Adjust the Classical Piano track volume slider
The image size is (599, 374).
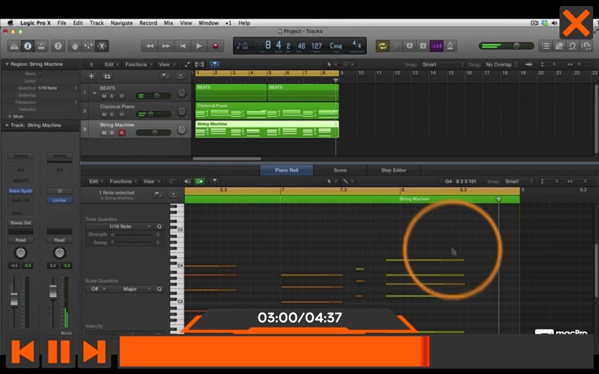click(x=153, y=114)
